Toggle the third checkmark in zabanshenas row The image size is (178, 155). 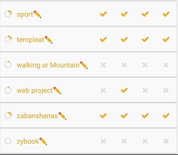[x=145, y=116]
